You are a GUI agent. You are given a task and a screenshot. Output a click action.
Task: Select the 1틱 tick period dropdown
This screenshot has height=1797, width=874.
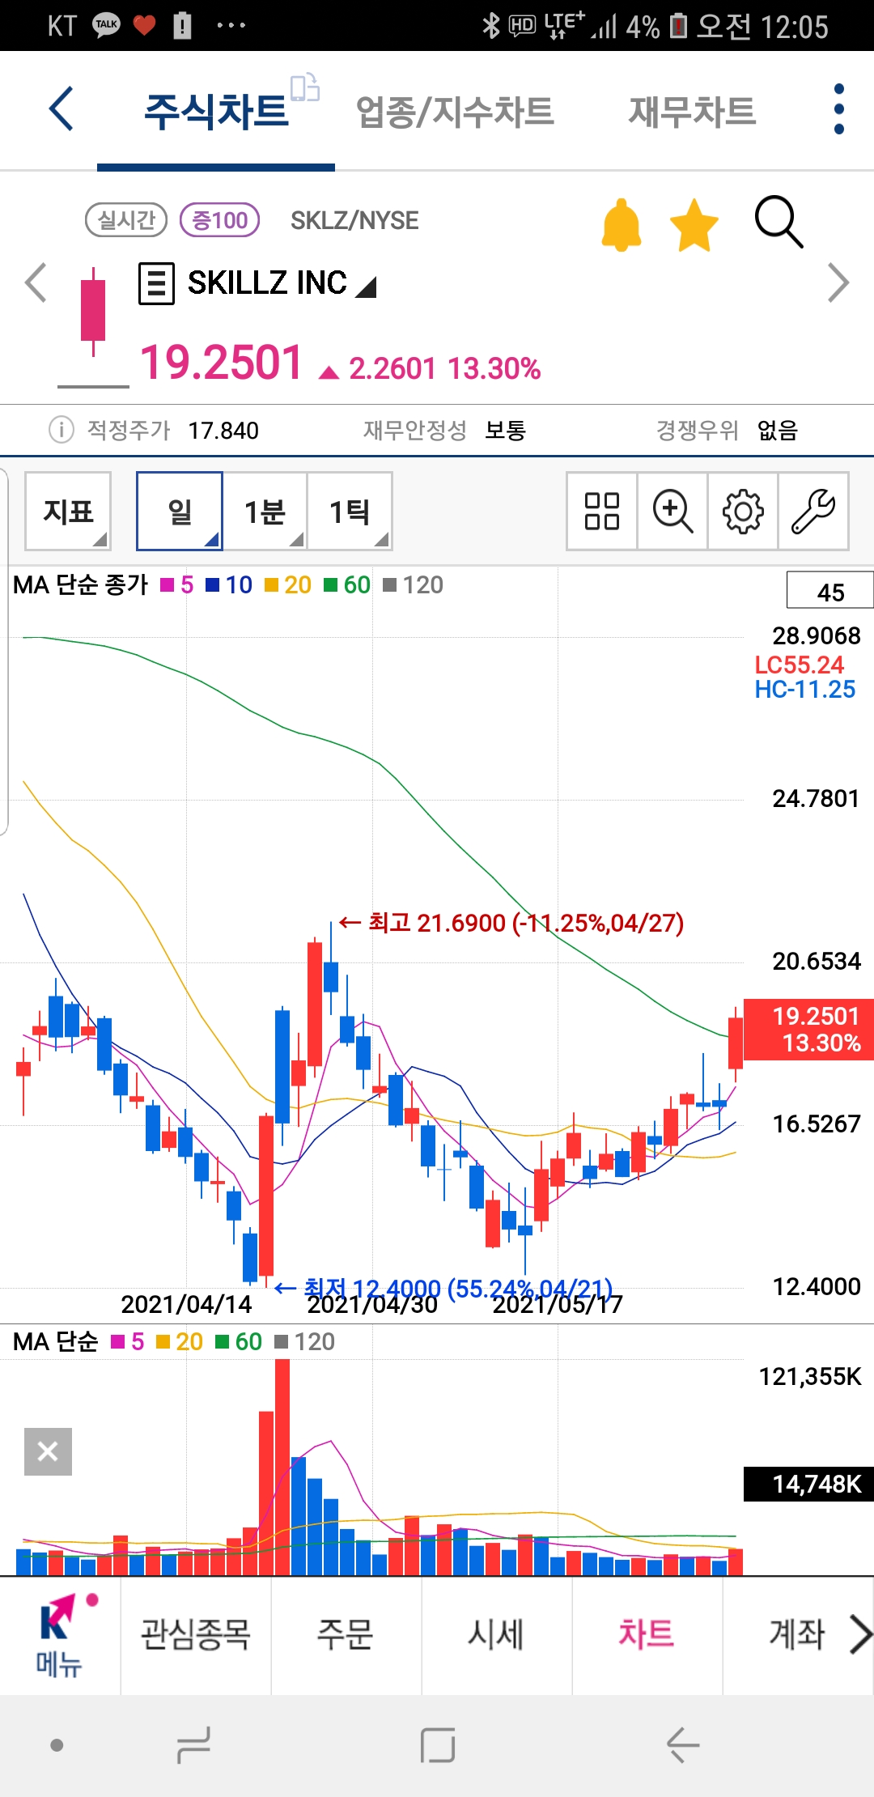(350, 512)
